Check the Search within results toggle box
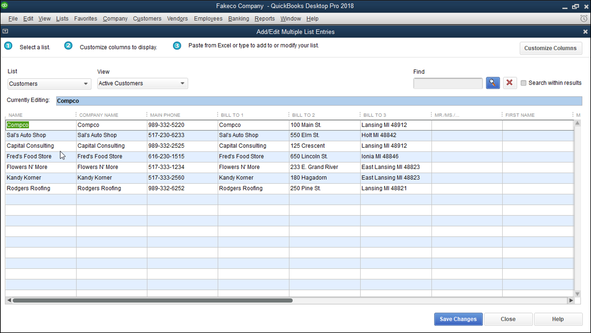The image size is (591, 333). point(523,83)
